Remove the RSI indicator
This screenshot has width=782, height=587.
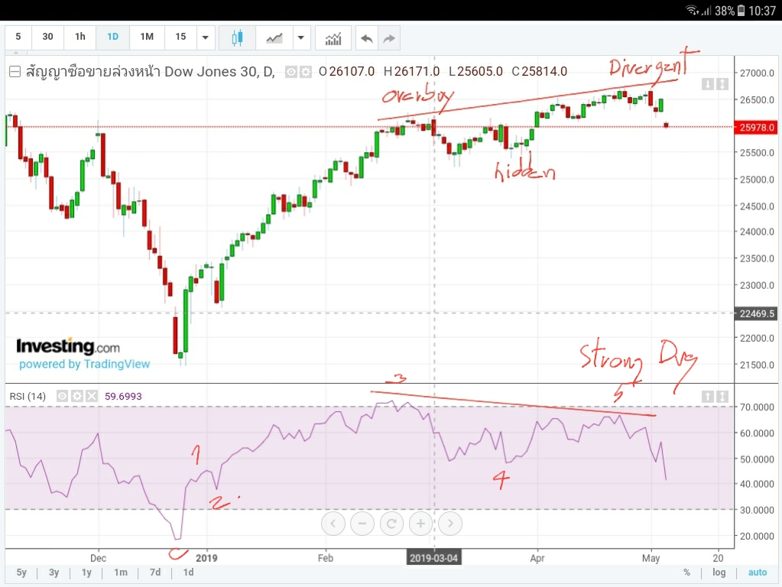tap(91, 396)
